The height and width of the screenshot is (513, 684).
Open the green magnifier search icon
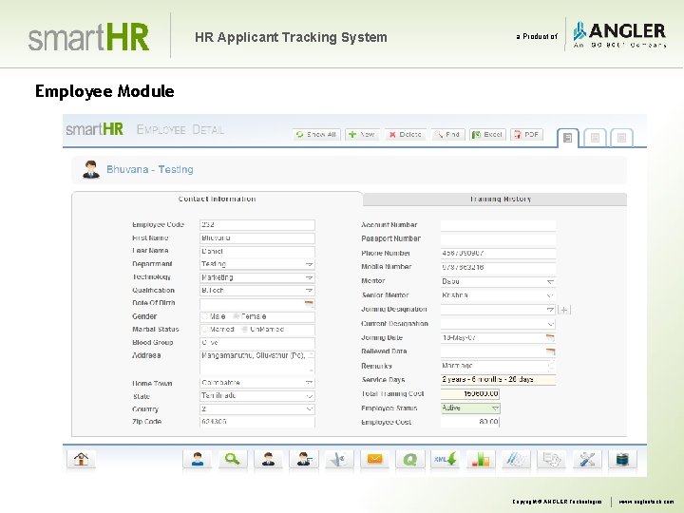[233, 460]
